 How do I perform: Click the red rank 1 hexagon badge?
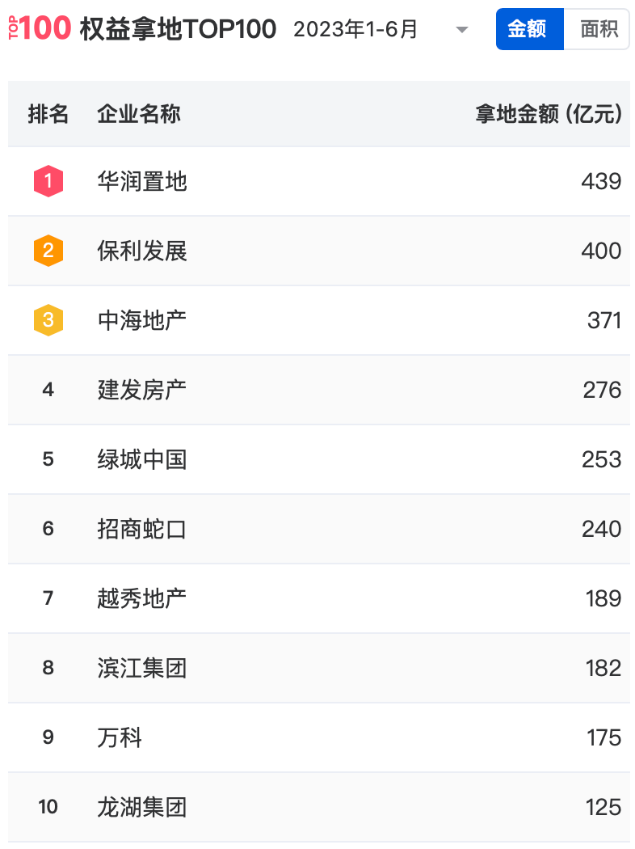click(x=48, y=181)
